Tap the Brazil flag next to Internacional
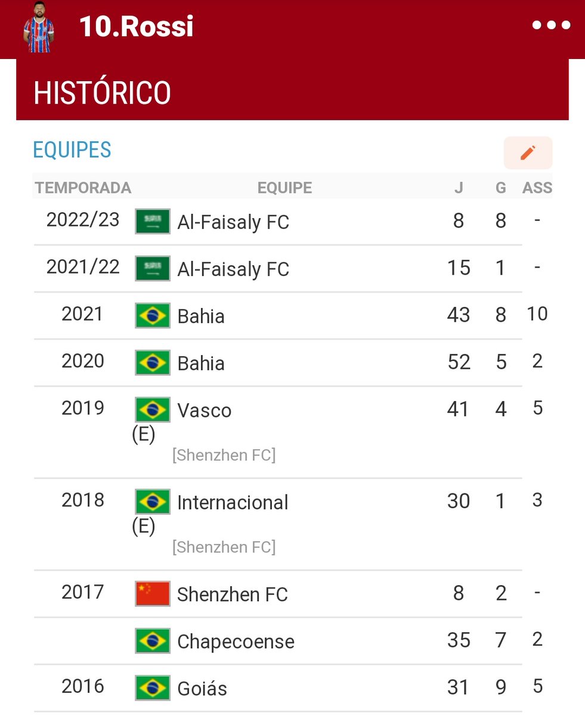 [153, 502]
